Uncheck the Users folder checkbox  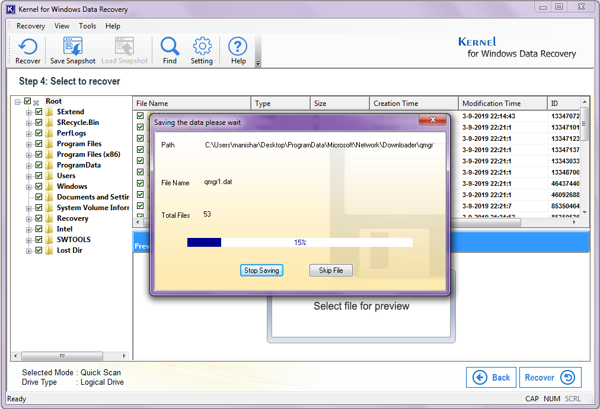(x=39, y=176)
